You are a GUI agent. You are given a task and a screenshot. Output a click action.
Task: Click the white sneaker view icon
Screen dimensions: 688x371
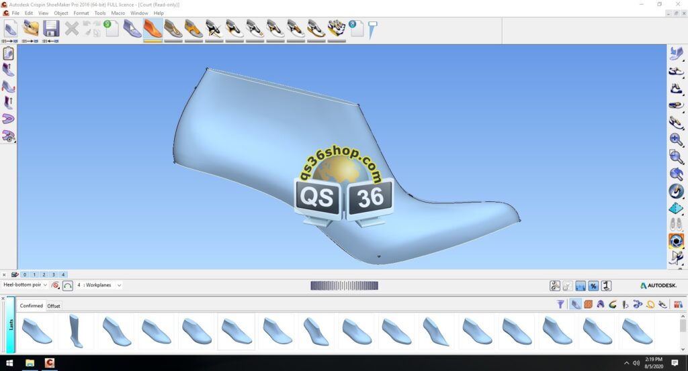tap(676, 71)
